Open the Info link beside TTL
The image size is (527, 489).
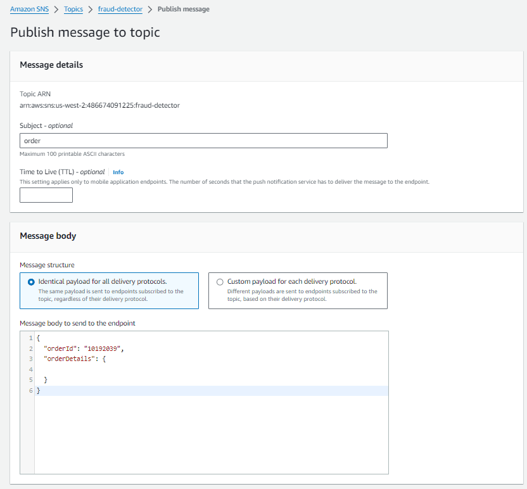[118, 172]
